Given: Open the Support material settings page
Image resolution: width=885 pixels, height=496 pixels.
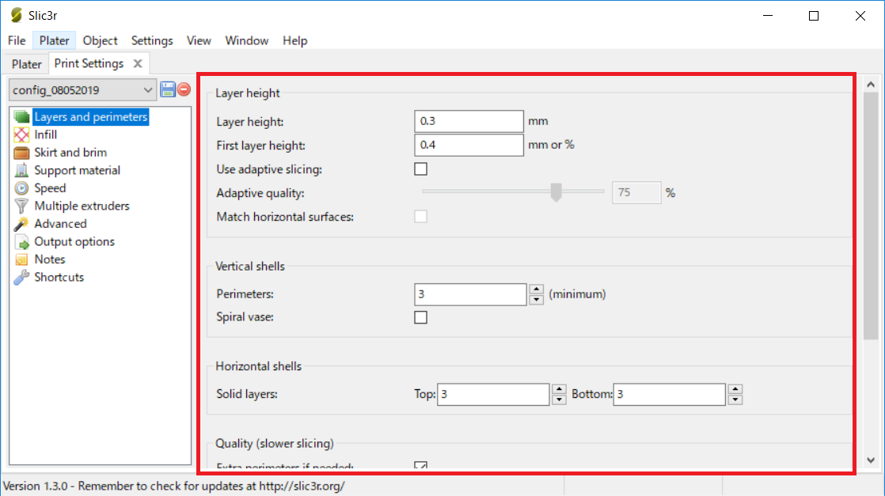Looking at the screenshot, I should (77, 170).
